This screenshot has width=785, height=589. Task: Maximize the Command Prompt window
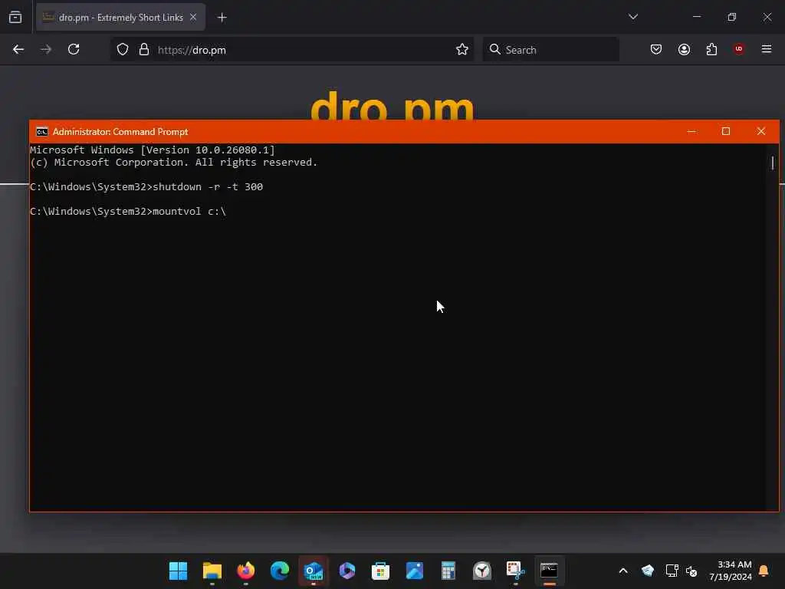coord(726,132)
